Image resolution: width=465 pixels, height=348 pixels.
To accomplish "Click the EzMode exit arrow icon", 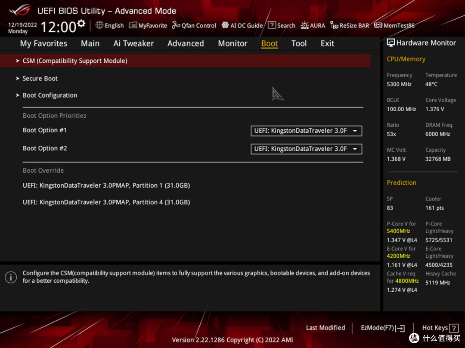I will [x=400, y=328].
